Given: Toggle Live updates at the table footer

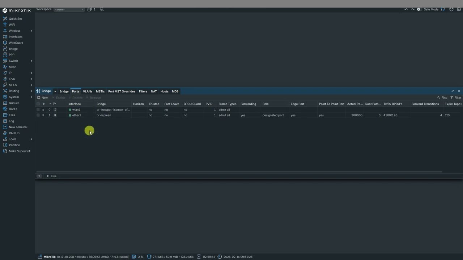Looking at the screenshot, I should [x=52, y=176].
